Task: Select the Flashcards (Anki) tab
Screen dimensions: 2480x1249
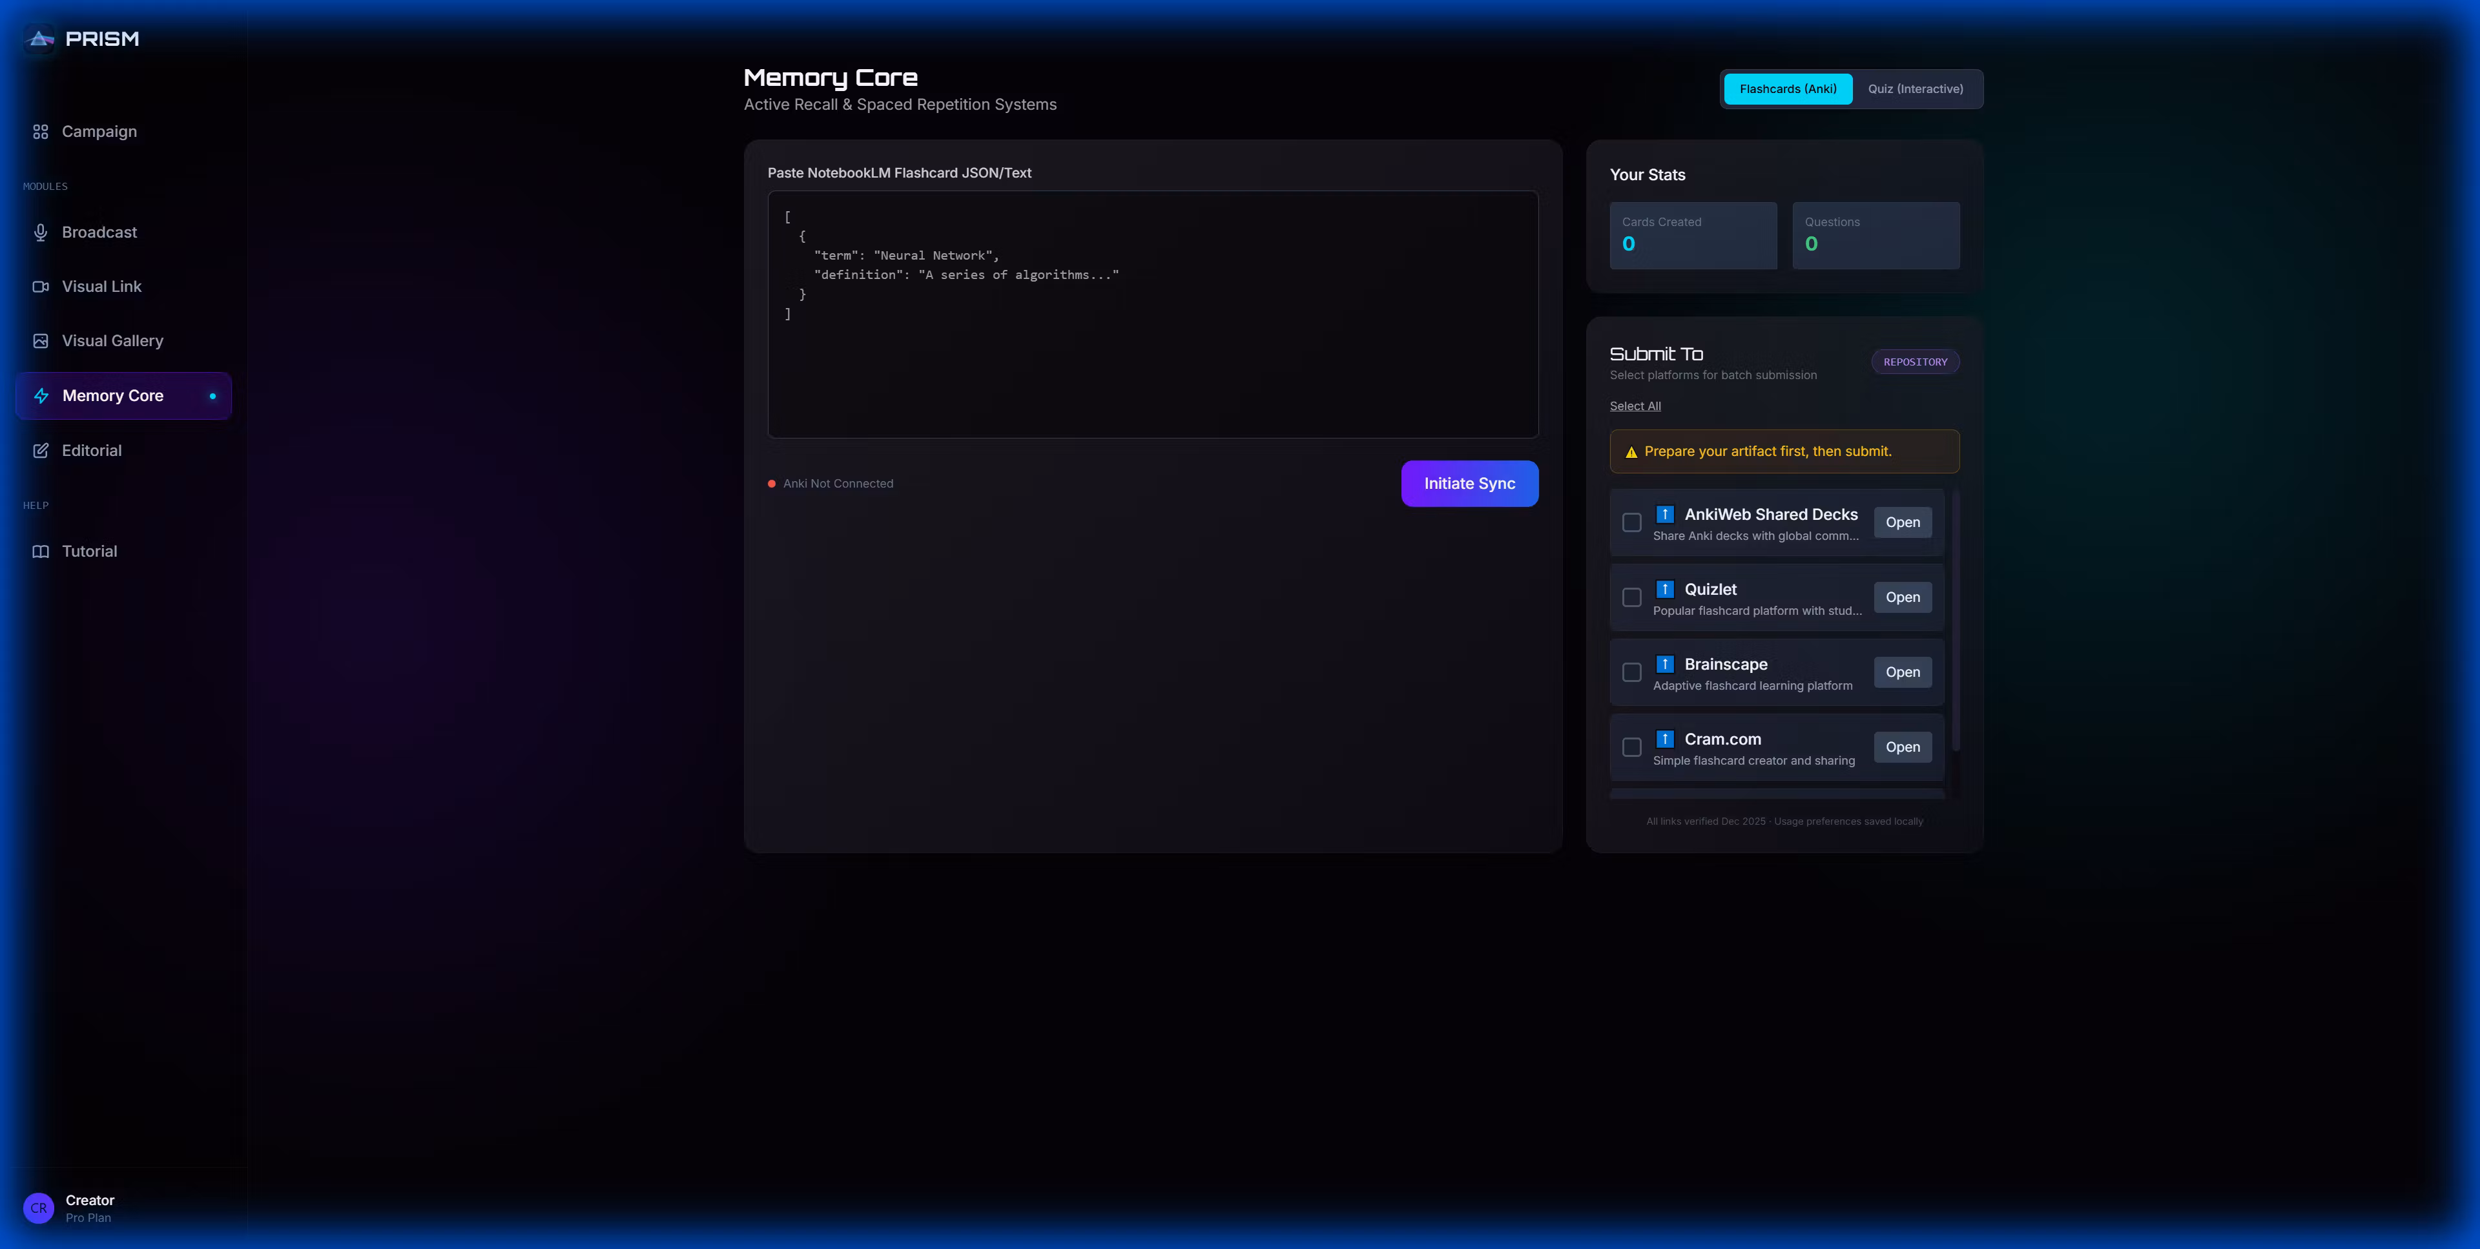Action: pyautogui.click(x=1788, y=88)
